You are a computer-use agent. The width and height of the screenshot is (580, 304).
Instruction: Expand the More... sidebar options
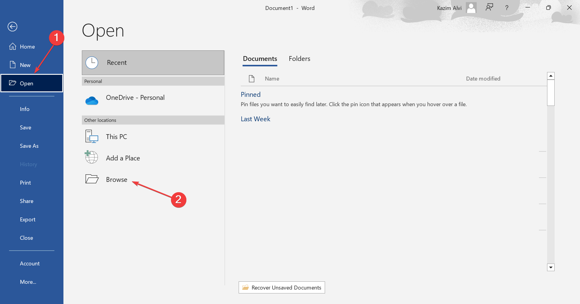click(31, 282)
